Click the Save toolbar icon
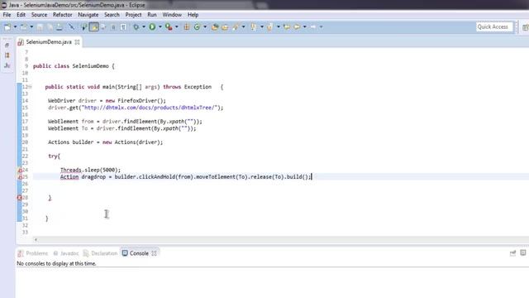The image size is (529, 298). coord(40,27)
